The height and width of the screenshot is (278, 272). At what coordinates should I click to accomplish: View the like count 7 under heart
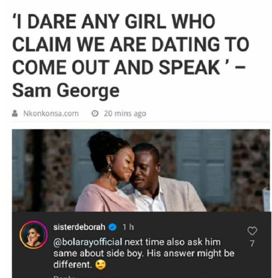pyautogui.click(x=253, y=244)
